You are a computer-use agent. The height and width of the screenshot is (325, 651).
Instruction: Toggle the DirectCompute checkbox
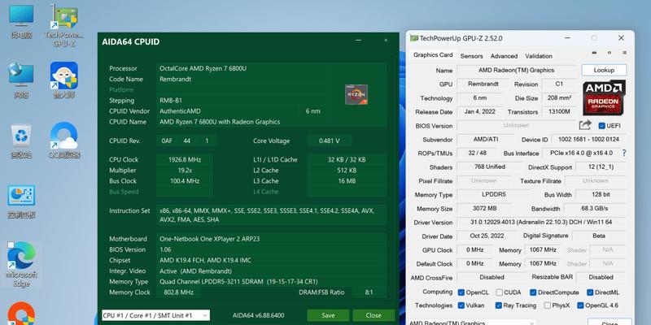pos(533,292)
